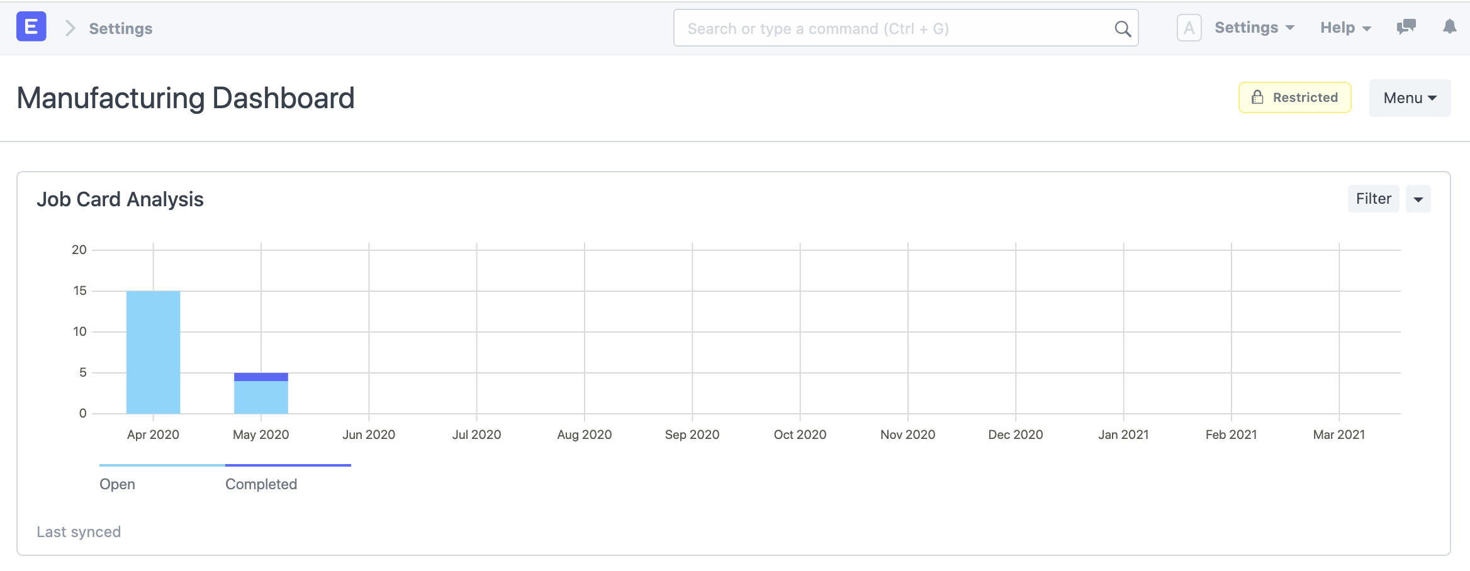Open the notifications bell icon
Image resolution: width=1470 pixels, height=571 pixels.
1450,27
